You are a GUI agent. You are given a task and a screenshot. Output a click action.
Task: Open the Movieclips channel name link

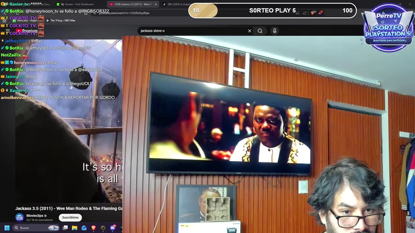[x=35, y=216]
